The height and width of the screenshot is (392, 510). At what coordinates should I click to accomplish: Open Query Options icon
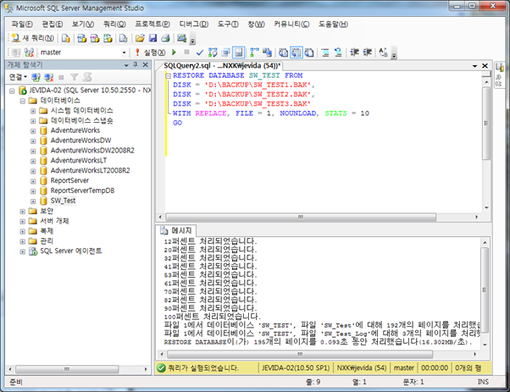coord(225,52)
